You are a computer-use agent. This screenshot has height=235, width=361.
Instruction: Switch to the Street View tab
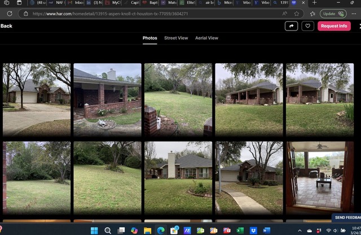(176, 38)
